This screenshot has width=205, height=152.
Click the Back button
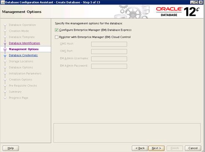tap(140, 148)
